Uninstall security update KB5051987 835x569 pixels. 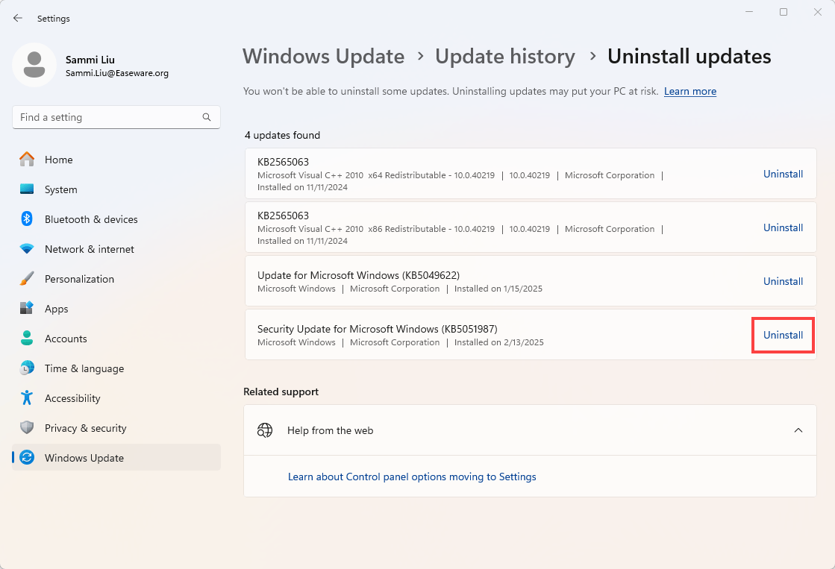click(783, 335)
